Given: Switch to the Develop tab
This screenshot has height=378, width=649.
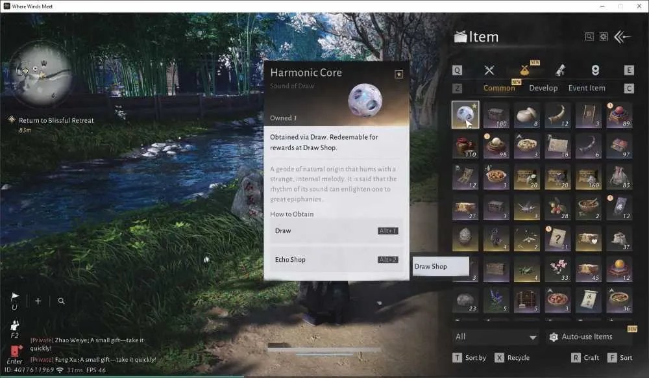Looking at the screenshot, I should tap(543, 88).
